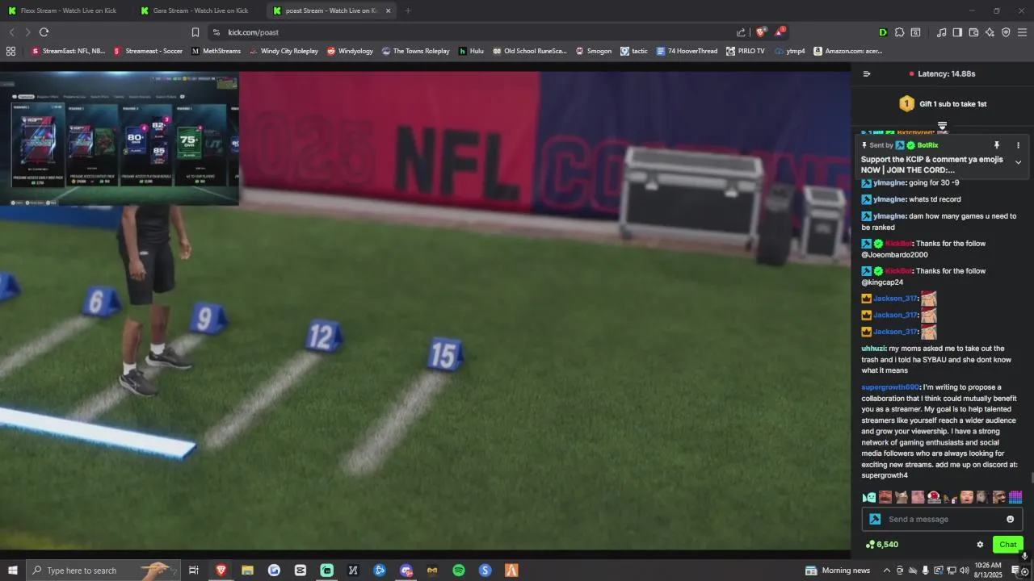This screenshot has width=1034, height=581.
Task: Open Spotify from the taskbar
Action: [458, 571]
